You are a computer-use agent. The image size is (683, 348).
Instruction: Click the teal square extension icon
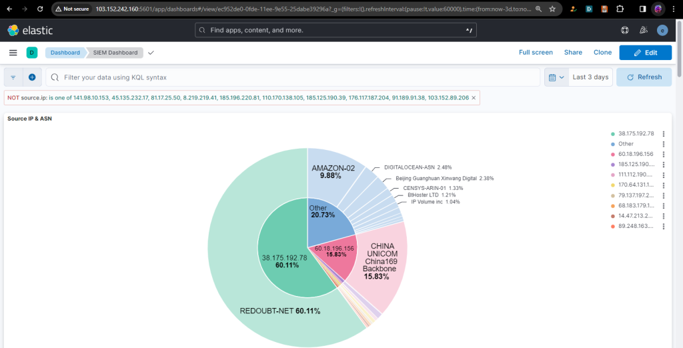coord(589,9)
